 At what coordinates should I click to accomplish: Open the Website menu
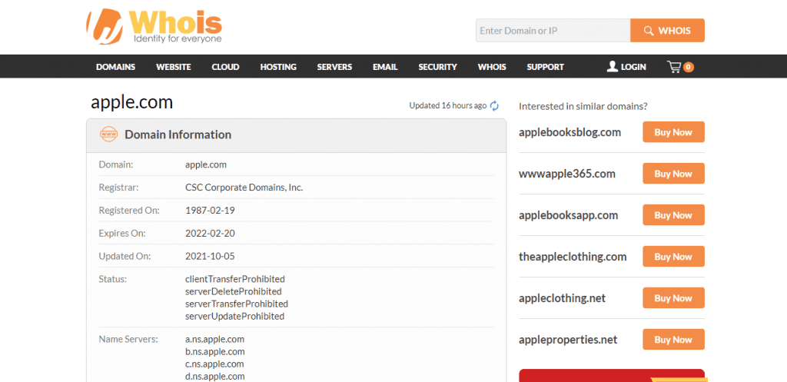click(173, 67)
